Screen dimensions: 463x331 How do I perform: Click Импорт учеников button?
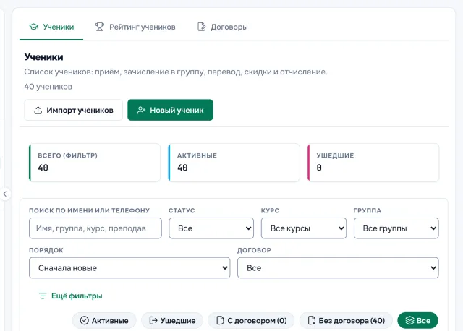73,110
